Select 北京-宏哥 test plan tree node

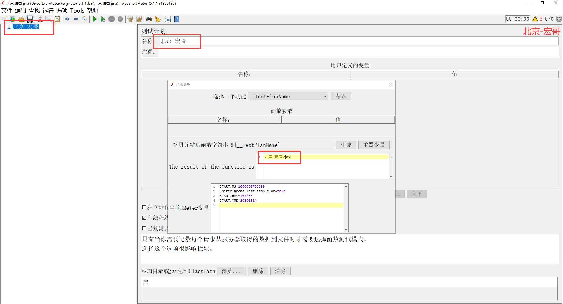pyautogui.click(x=26, y=27)
